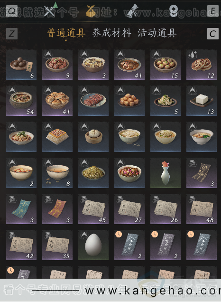The width and height of the screenshot is (221, 302).
Task: Select the 普通道具 tab
Action: [66, 33]
